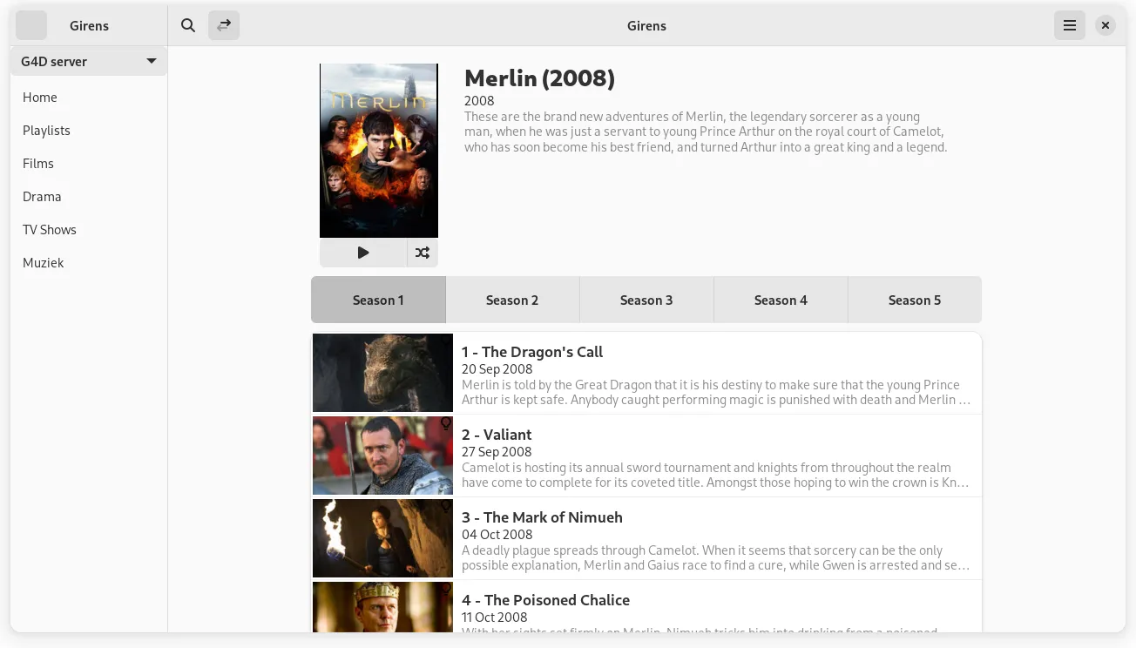Viewport: 1136px width, 648px height.
Task: Open episode 3 The Mark of Nimueh
Action: pyautogui.click(x=542, y=517)
